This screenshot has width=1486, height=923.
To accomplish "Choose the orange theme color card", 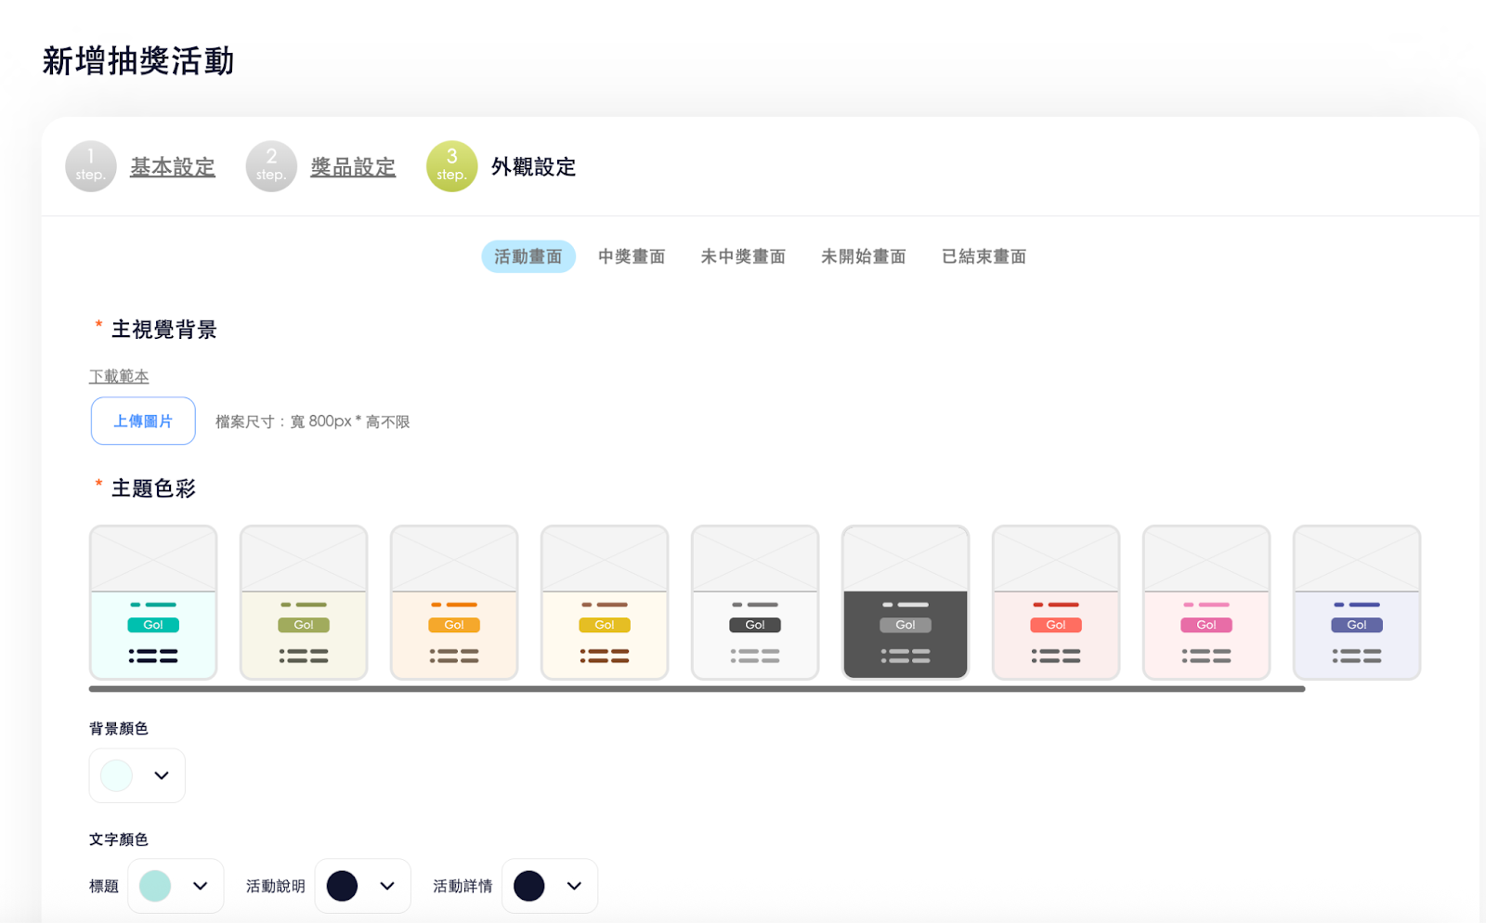I will point(454,603).
